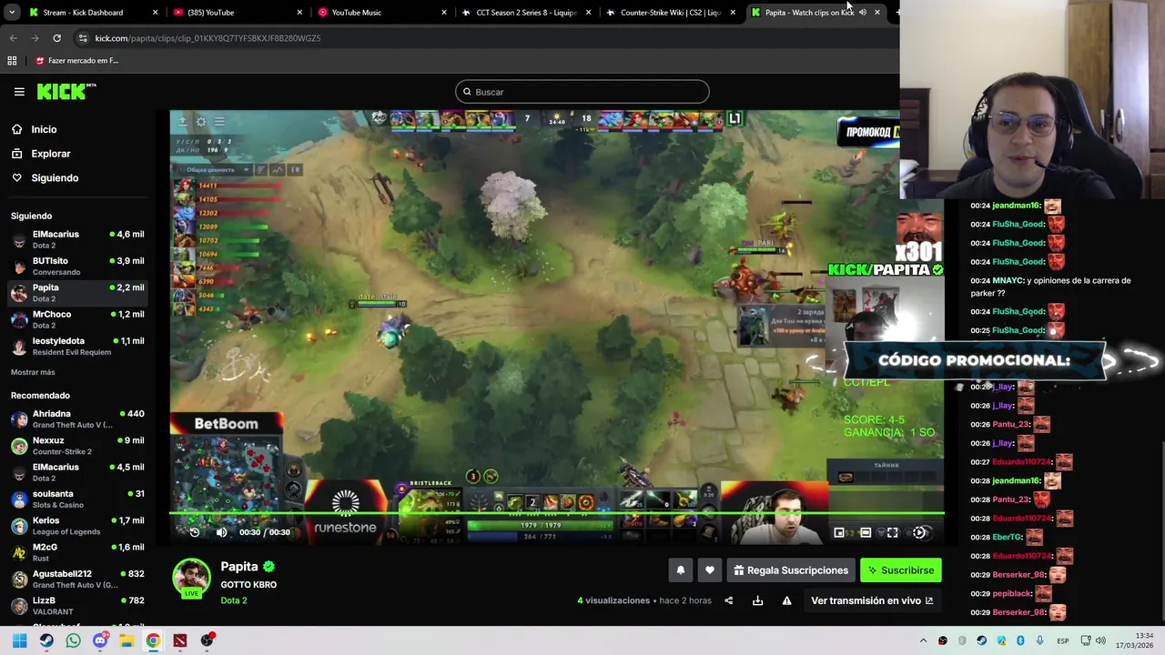Open LizzB VALORANT channel

[x=77, y=605]
